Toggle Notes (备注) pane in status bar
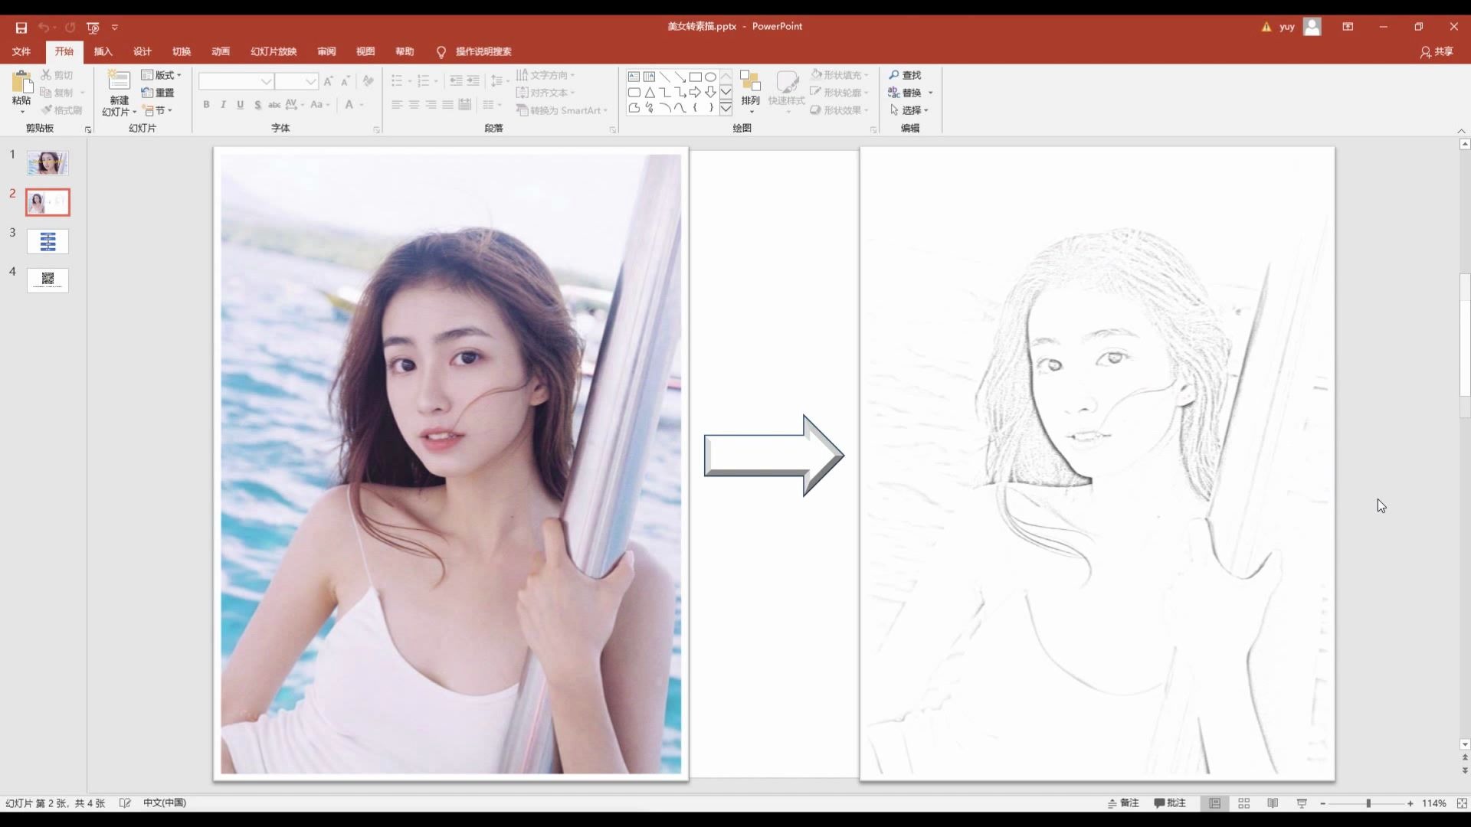 [x=1123, y=803]
